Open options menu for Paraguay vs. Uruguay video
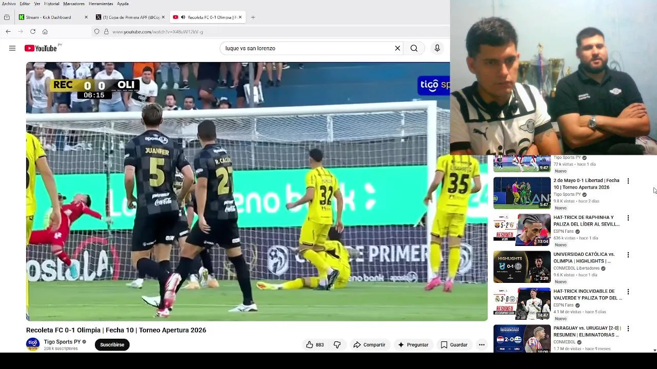 (x=628, y=329)
